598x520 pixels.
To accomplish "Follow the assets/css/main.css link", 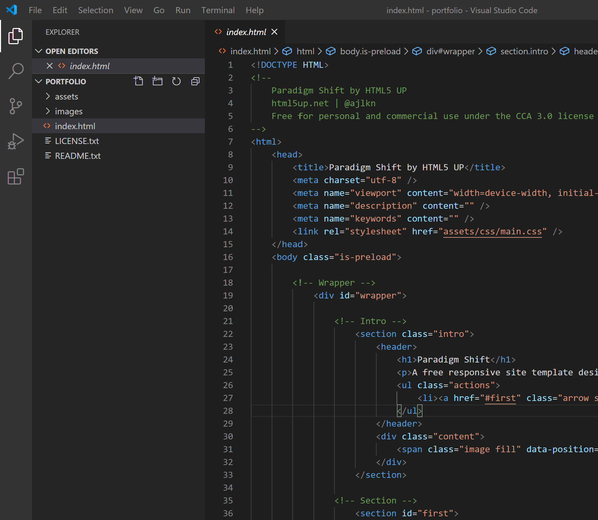I will (x=492, y=232).
